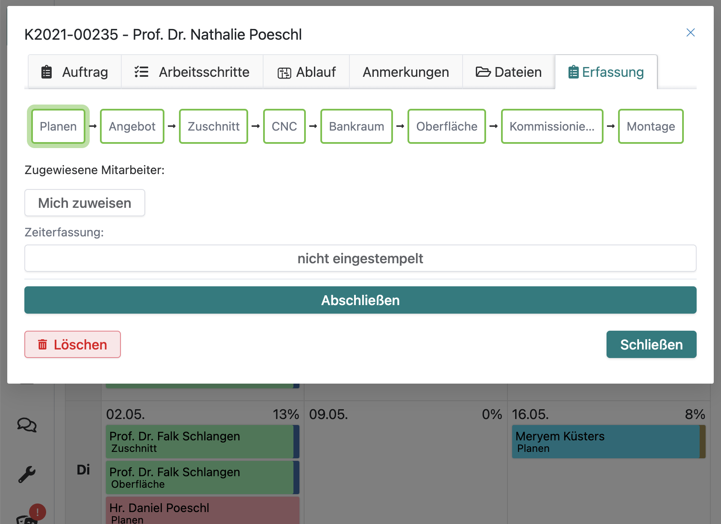Click the trash icon inside the Löschen button
This screenshot has height=524, width=721.
click(x=42, y=344)
